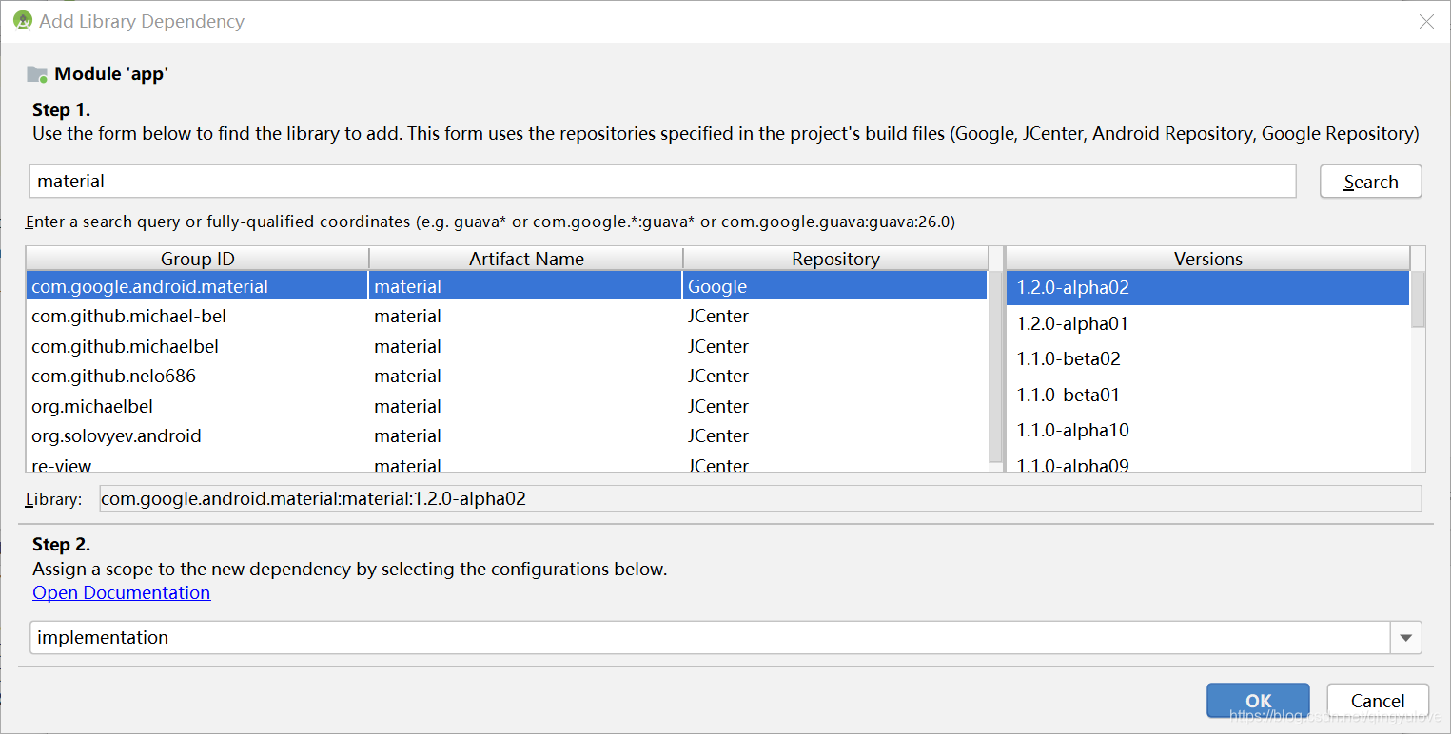Expand the scope dropdown arrow
Screen dimensions: 1451x734
[1405, 638]
